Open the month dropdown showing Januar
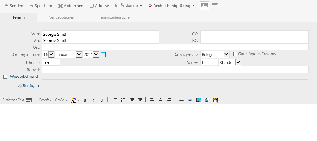This screenshot has width=317, height=141. point(68,54)
